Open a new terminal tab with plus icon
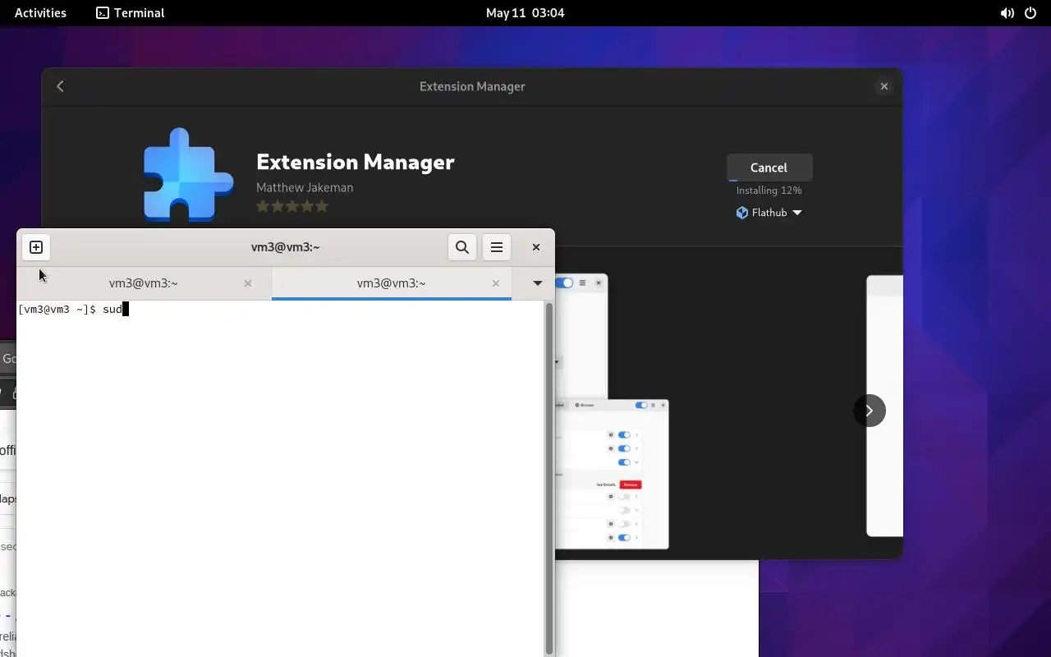 tap(36, 247)
